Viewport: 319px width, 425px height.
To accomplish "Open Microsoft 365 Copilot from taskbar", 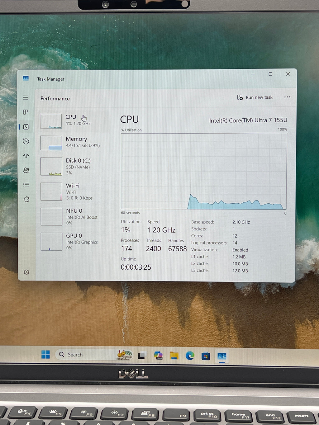I will [x=159, y=355].
